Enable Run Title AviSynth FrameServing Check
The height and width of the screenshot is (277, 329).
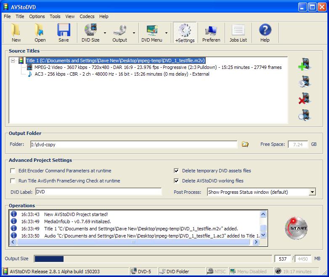[x=13, y=181]
